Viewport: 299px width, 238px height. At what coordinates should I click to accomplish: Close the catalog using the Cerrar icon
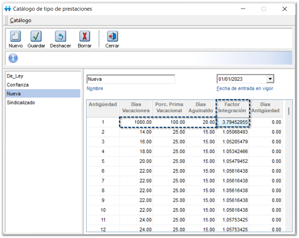112,37
